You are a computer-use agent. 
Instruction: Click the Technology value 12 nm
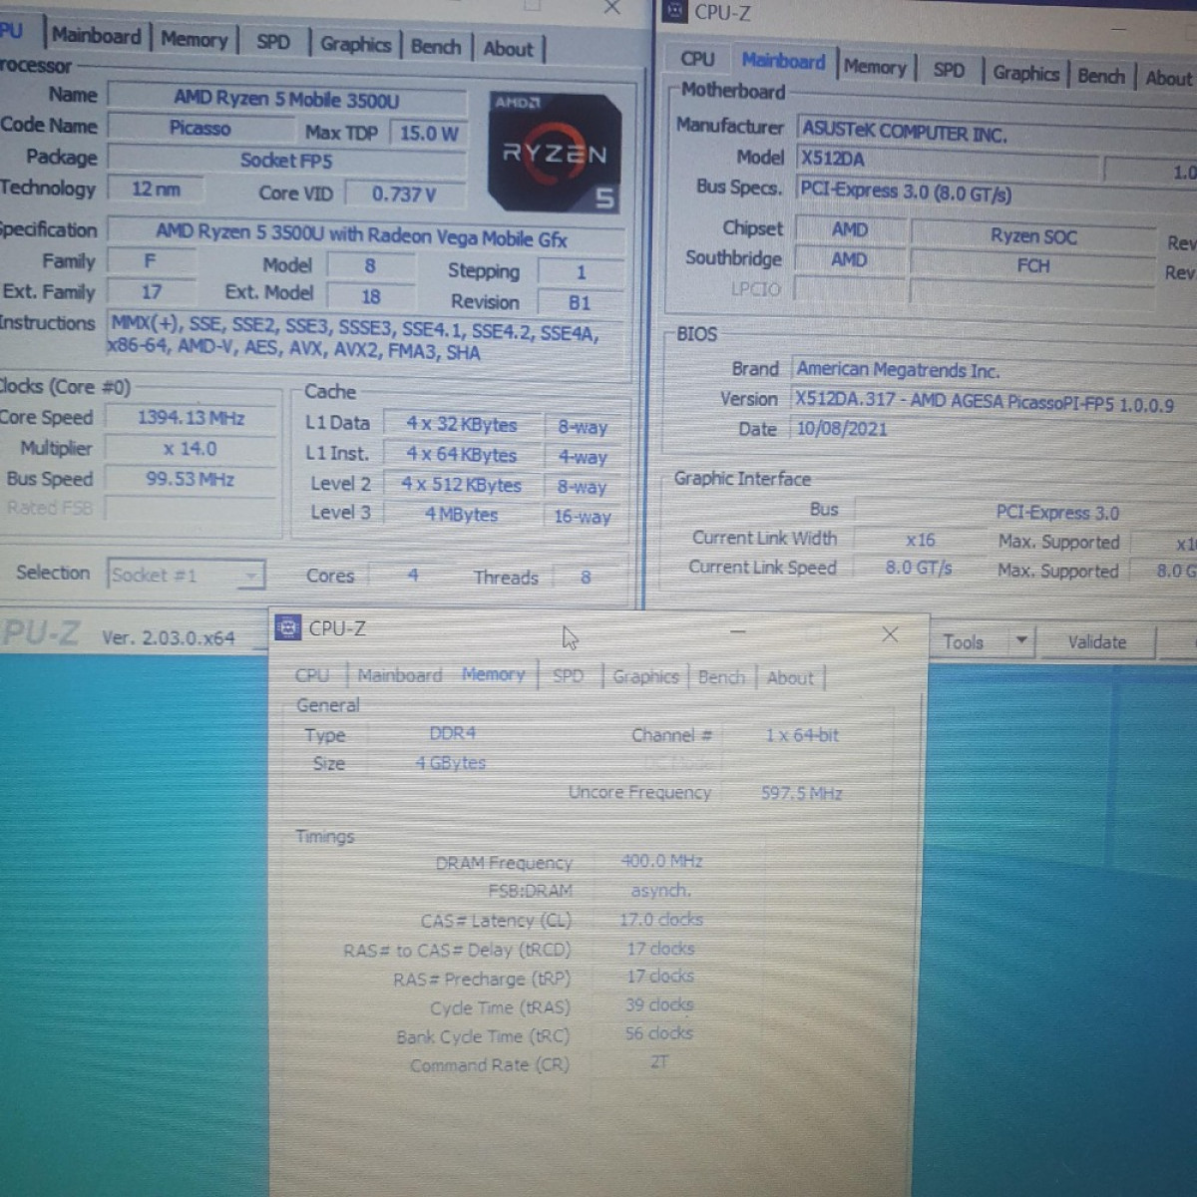156,189
